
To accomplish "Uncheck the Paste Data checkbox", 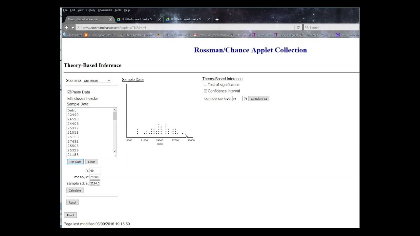I will coord(69,92).
